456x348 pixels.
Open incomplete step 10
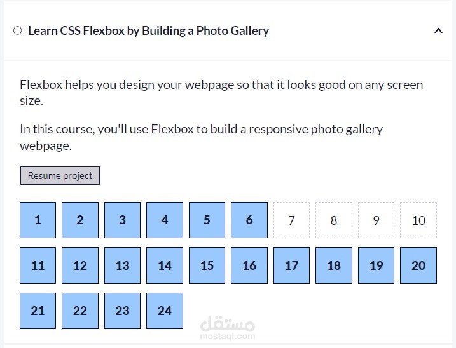418,220
